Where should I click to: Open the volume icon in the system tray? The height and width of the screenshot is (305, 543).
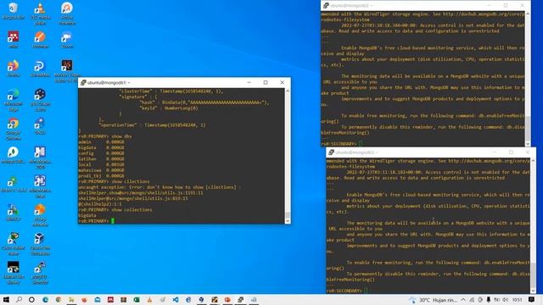pyautogui.click(x=506, y=300)
